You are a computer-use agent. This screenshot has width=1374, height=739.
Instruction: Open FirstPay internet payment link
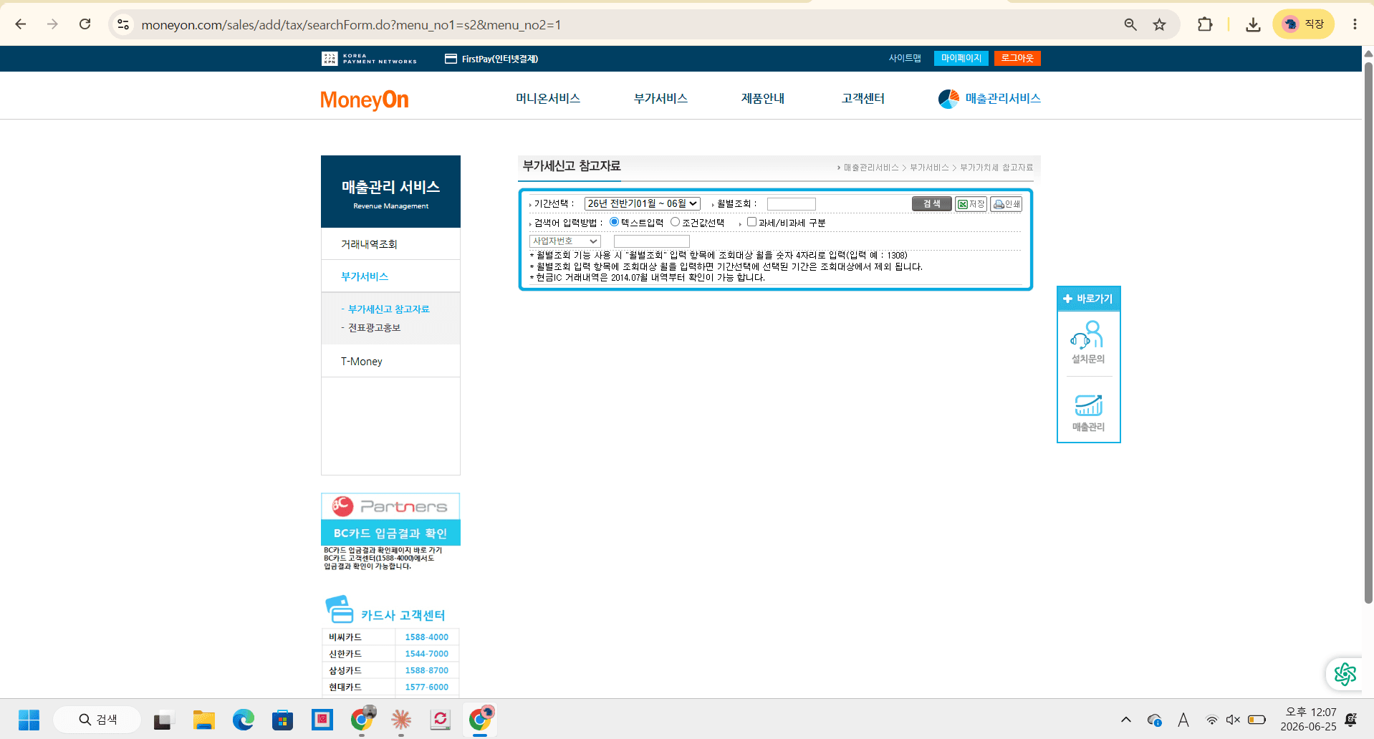[491, 59]
